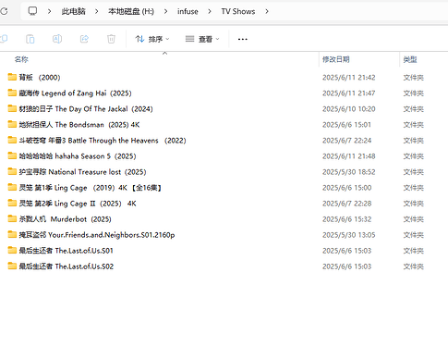Select Ling Cage II (2025) 4K folder name
This screenshot has height=347, width=448.
tap(78, 204)
